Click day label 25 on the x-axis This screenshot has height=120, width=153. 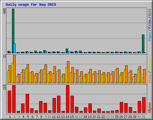(x=117, y=117)
